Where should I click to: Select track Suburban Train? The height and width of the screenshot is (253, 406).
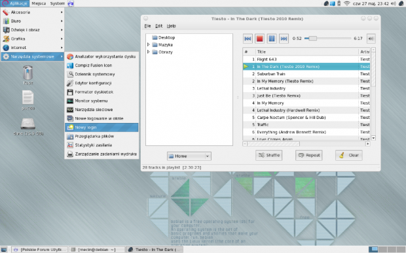coord(306,74)
